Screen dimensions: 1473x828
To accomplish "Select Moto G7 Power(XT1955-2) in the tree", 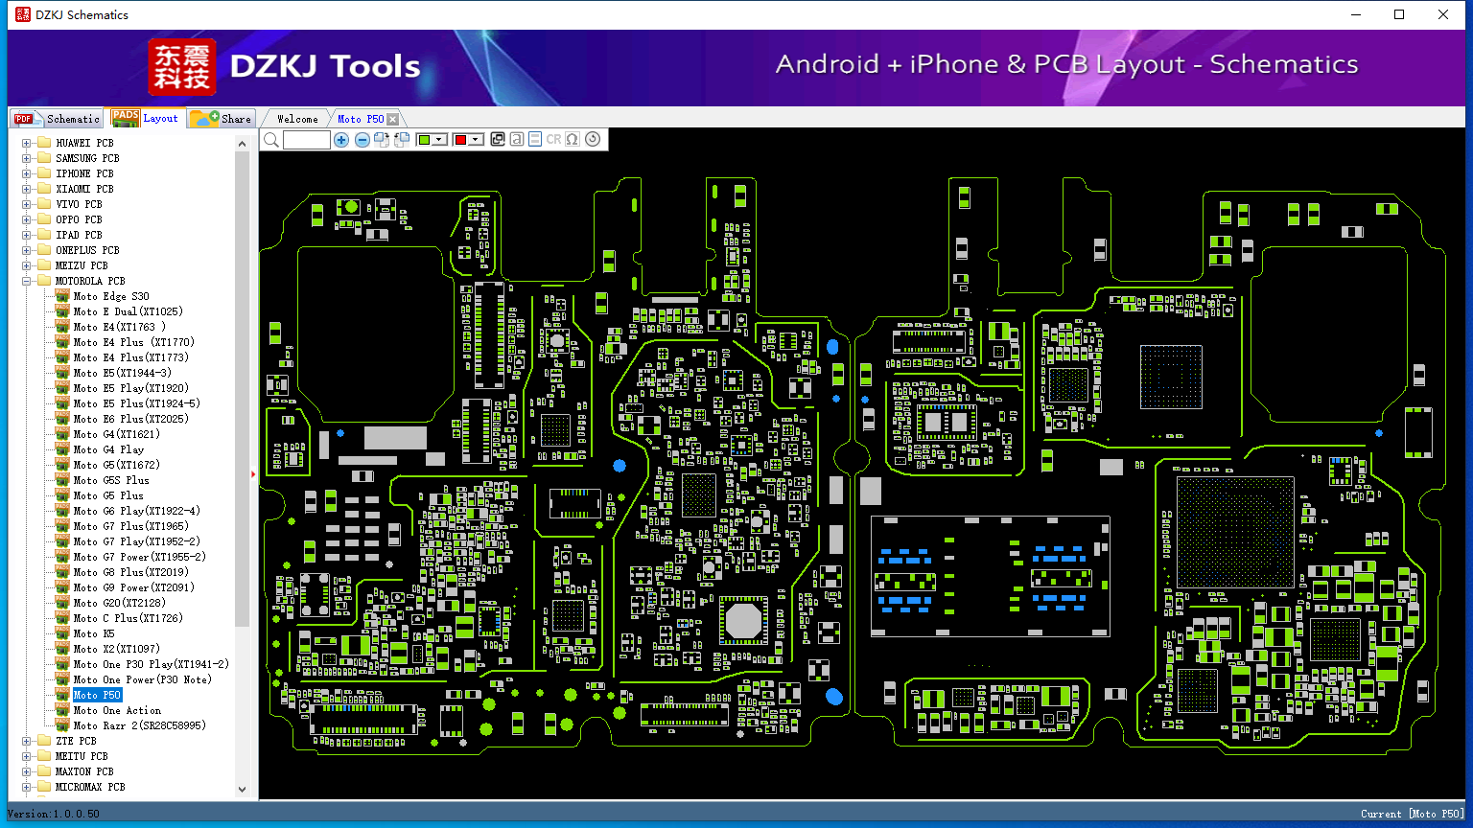I will click(x=139, y=557).
